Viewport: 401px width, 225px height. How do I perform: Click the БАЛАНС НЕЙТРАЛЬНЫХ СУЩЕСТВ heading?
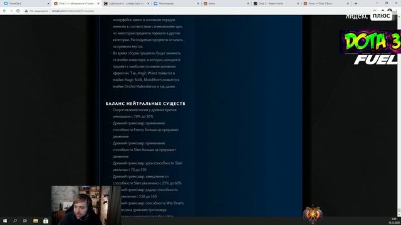pos(145,104)
